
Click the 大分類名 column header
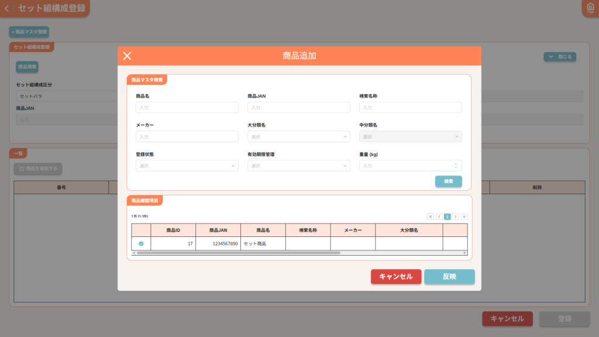coord(409,231)
